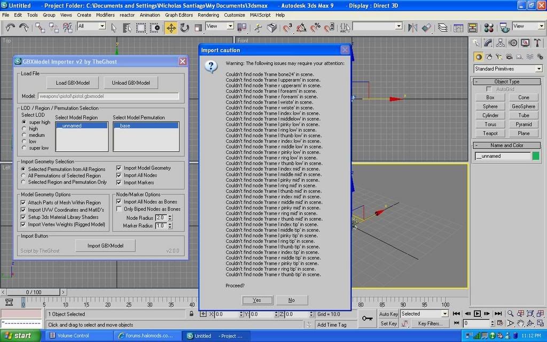
Task: Click the Node Radius spinner arrows
Action: click(170, 217)
